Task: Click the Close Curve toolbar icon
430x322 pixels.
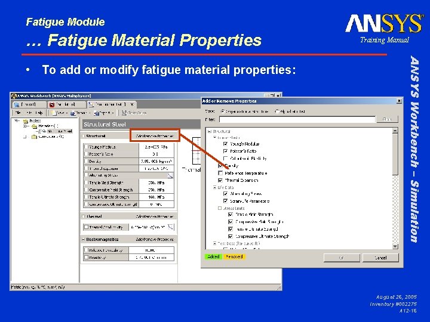Action: [124, 113]
